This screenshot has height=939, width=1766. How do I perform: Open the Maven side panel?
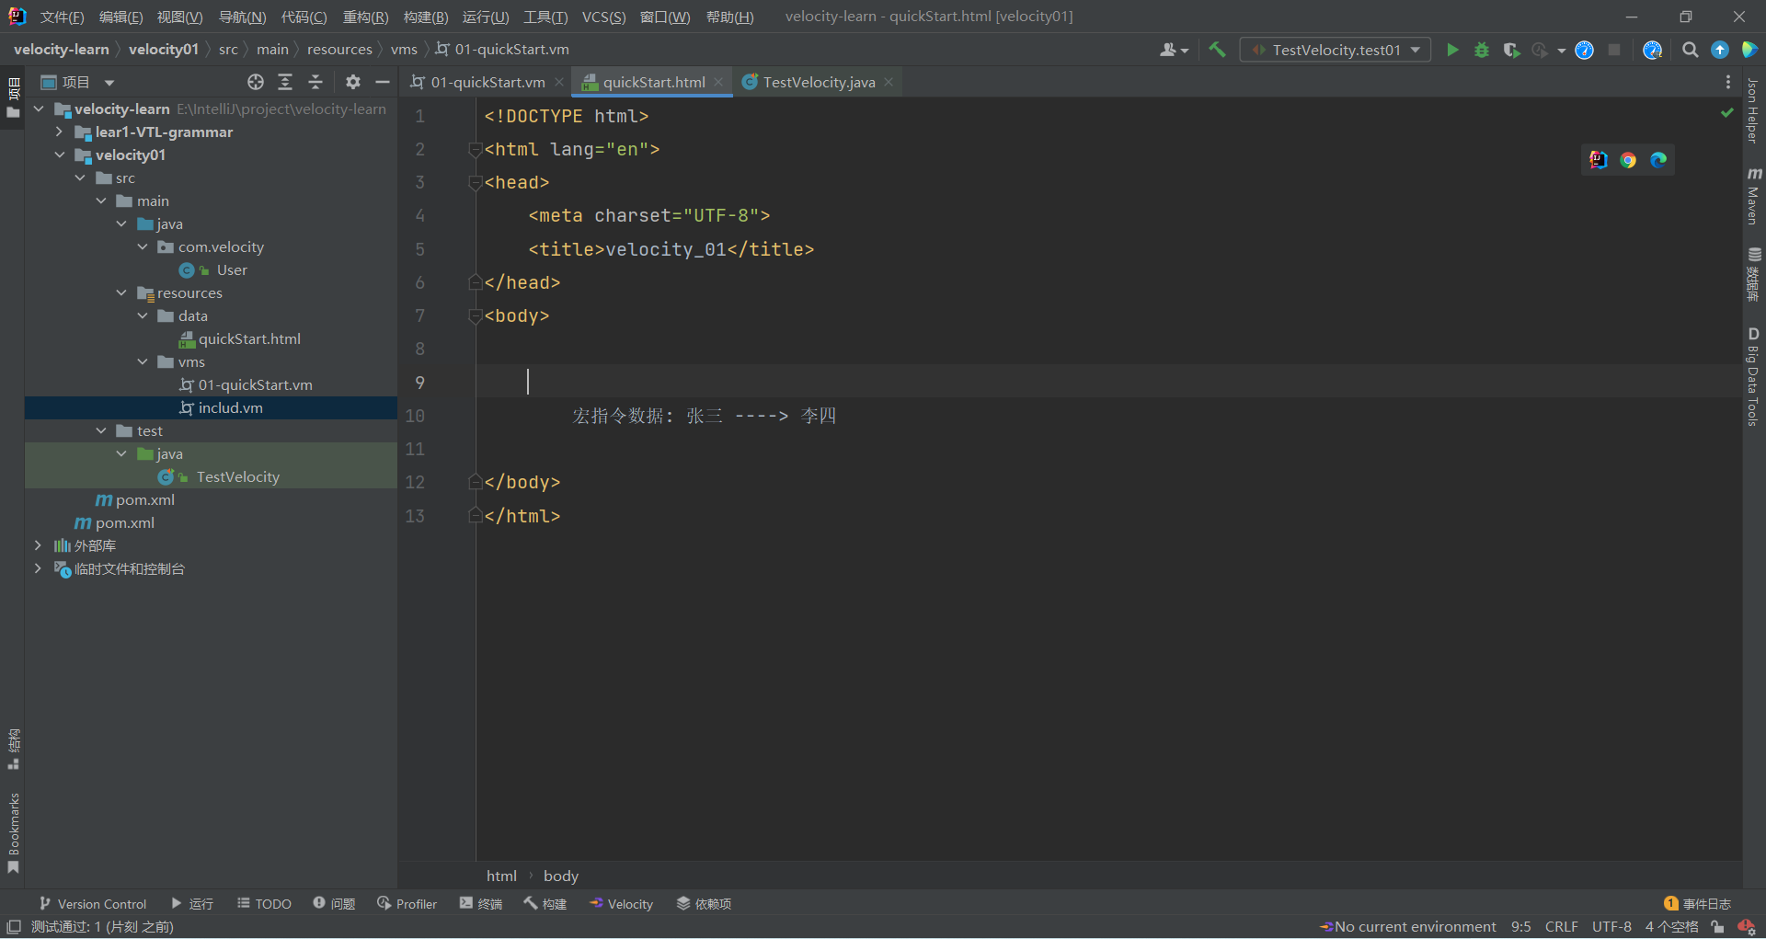[x=1754, y=196]
